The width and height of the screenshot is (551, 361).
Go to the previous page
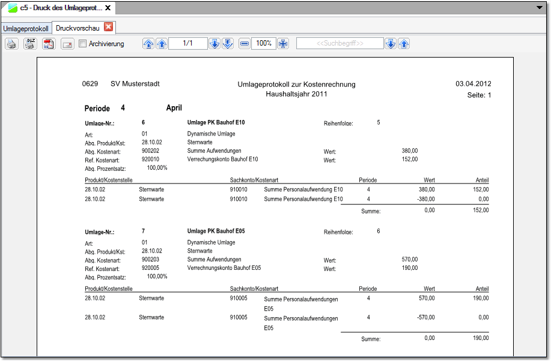coord(162,44)
